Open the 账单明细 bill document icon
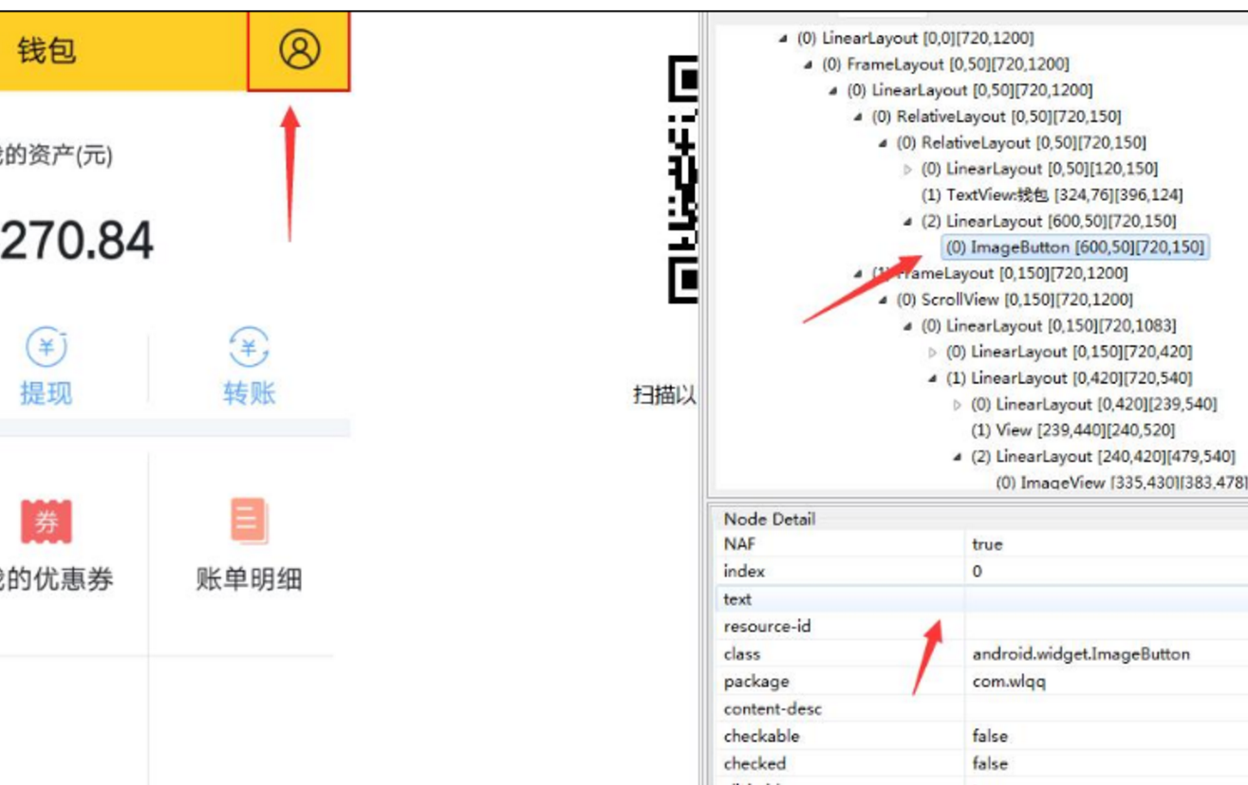The height and width of the screenshot is (785, 1248). (x=250, y=520)
